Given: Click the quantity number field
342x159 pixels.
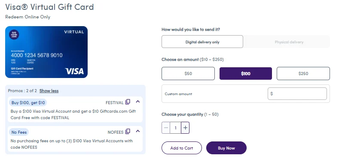Looking at the screenshot, I should tap(175, 128).
